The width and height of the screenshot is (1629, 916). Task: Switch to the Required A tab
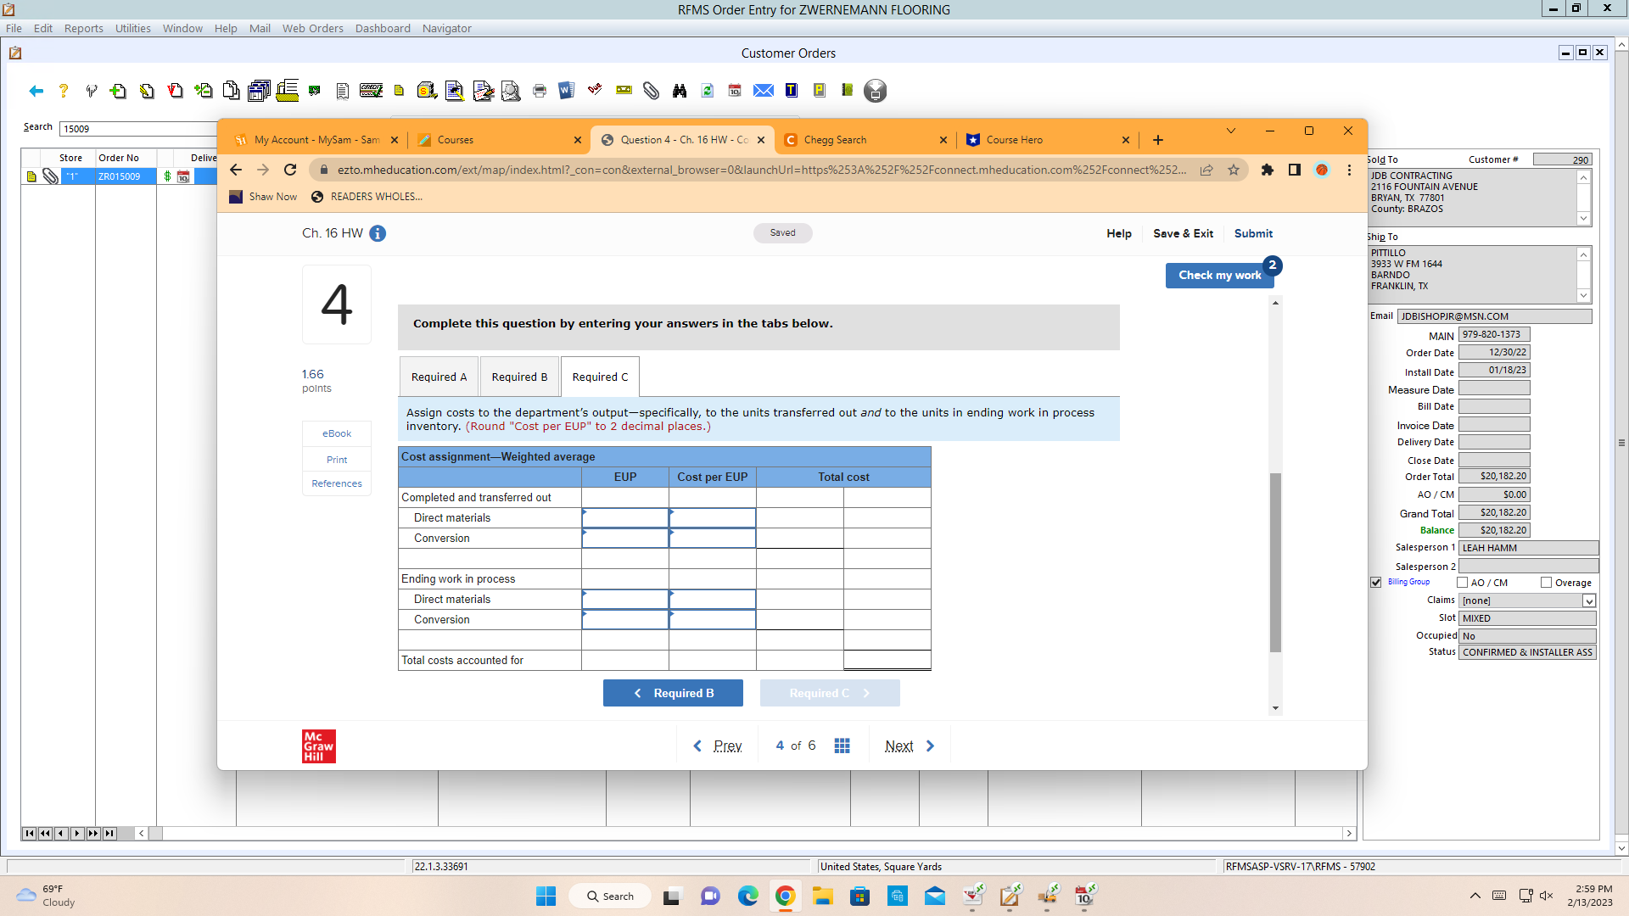[x=439, y=377]
